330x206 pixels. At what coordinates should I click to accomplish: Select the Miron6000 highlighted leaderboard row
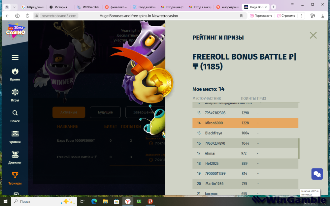[x=245, y=123]
